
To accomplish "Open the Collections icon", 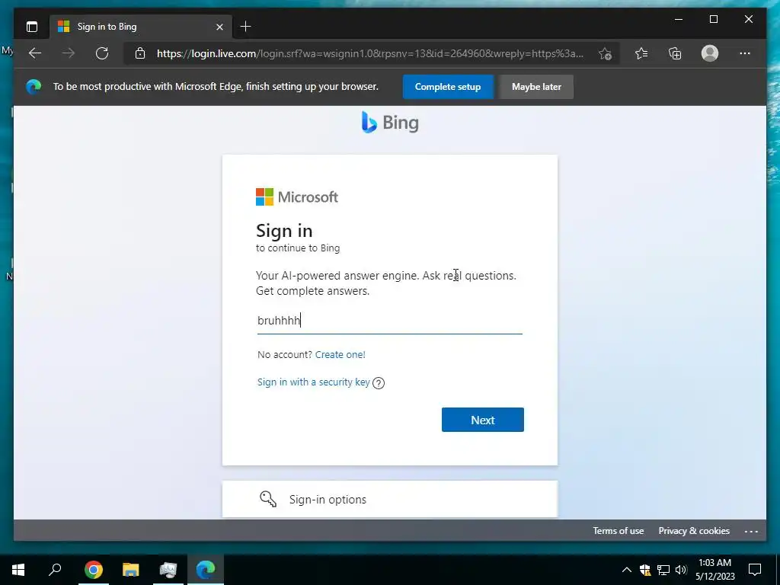I will coord(675,53).
